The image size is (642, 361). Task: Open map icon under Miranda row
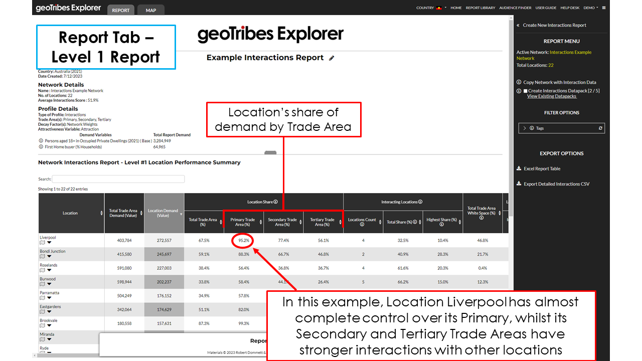42,339
